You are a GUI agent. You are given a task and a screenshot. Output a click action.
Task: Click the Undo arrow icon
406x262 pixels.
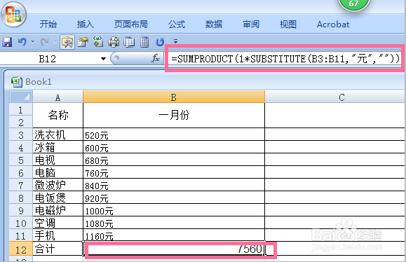(22, 41)
